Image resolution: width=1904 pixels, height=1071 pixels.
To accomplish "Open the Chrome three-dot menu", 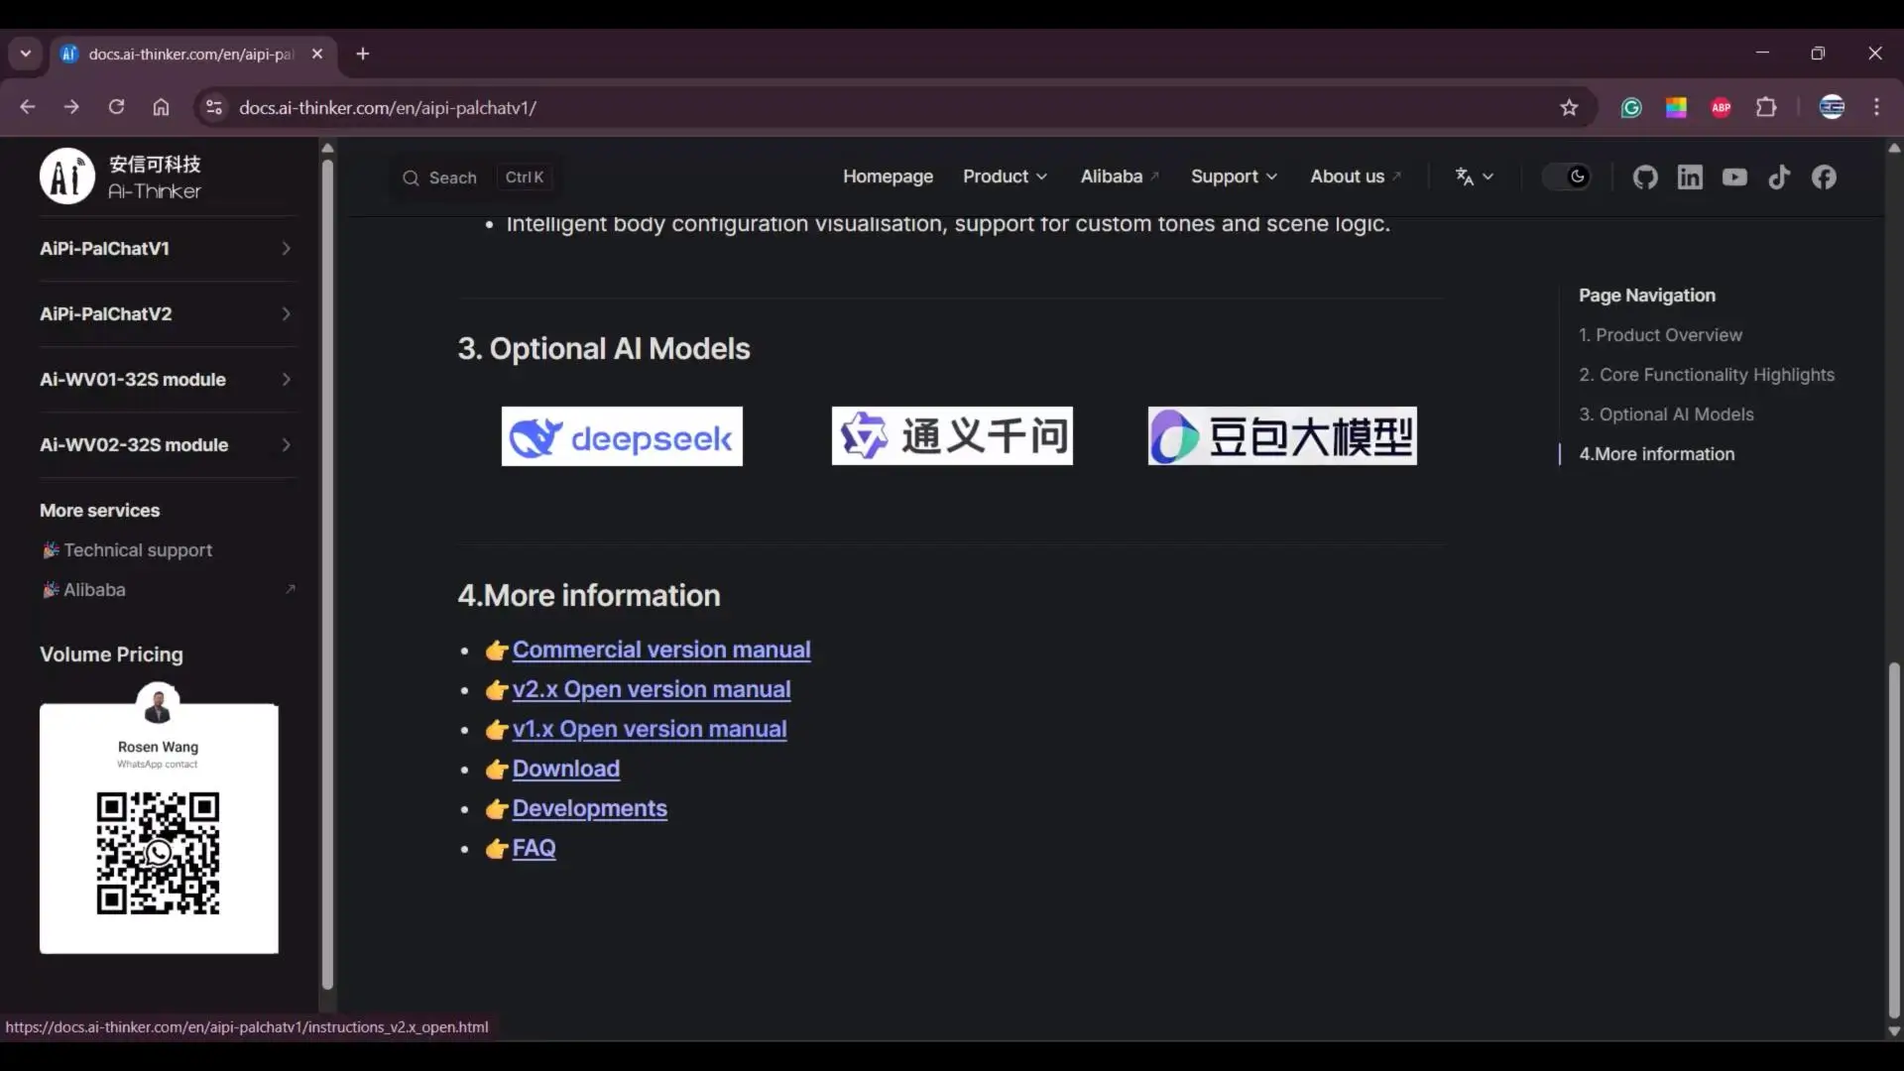I will click(1876, 108).
